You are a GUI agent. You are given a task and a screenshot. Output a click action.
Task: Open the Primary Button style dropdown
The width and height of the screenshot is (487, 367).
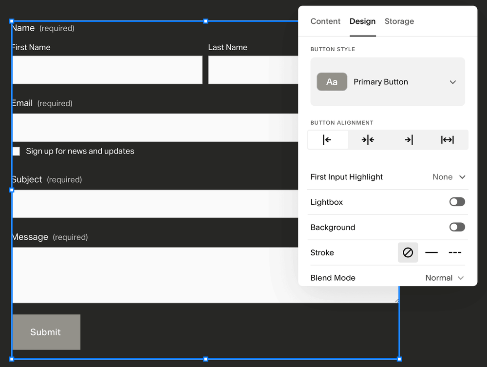453,82
